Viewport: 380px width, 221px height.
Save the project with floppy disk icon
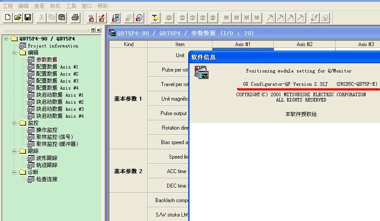click(28, 18)
